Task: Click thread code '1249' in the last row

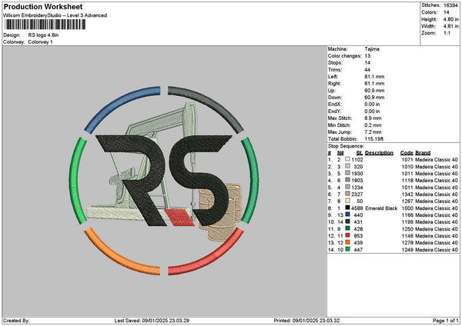Action: click(x=407, y=250)
